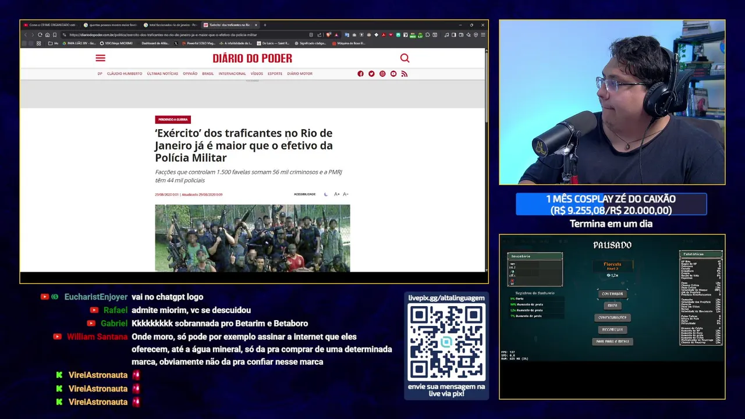Click the Gabriel chat username
Screen dimensions: 745x419
(114, 324)
